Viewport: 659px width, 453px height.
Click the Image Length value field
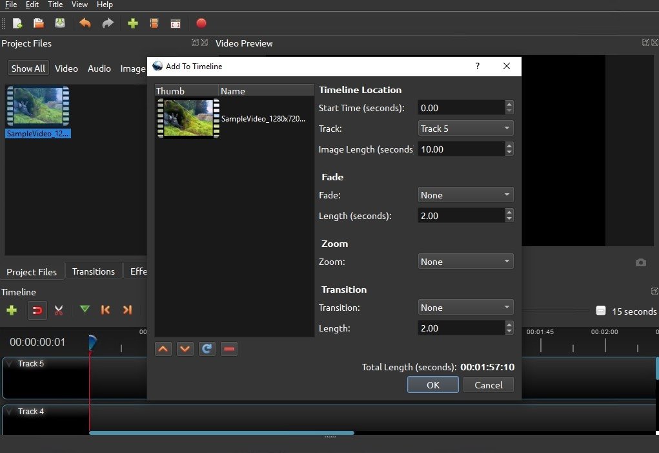click(461, 149)
